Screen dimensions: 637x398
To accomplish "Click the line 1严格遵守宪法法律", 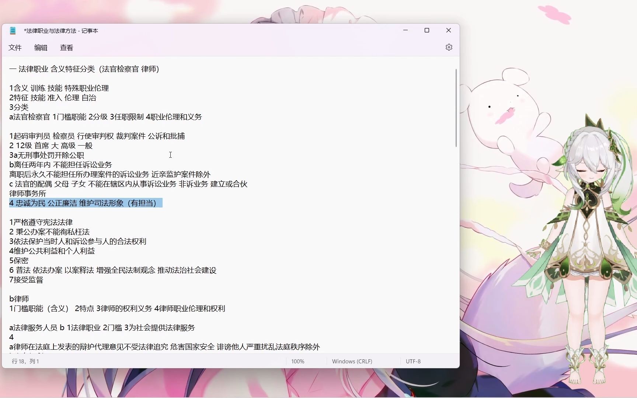I will pos(41,222).
